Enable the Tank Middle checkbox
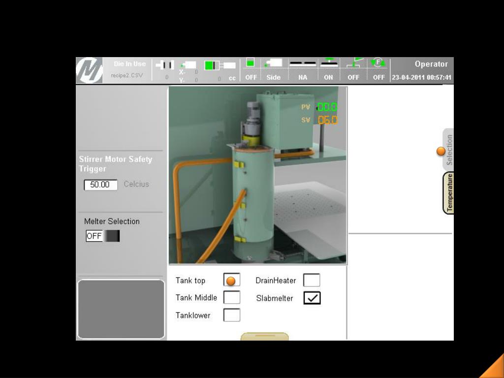The height and width of the screenshot is (378, 504). [232, 297]
